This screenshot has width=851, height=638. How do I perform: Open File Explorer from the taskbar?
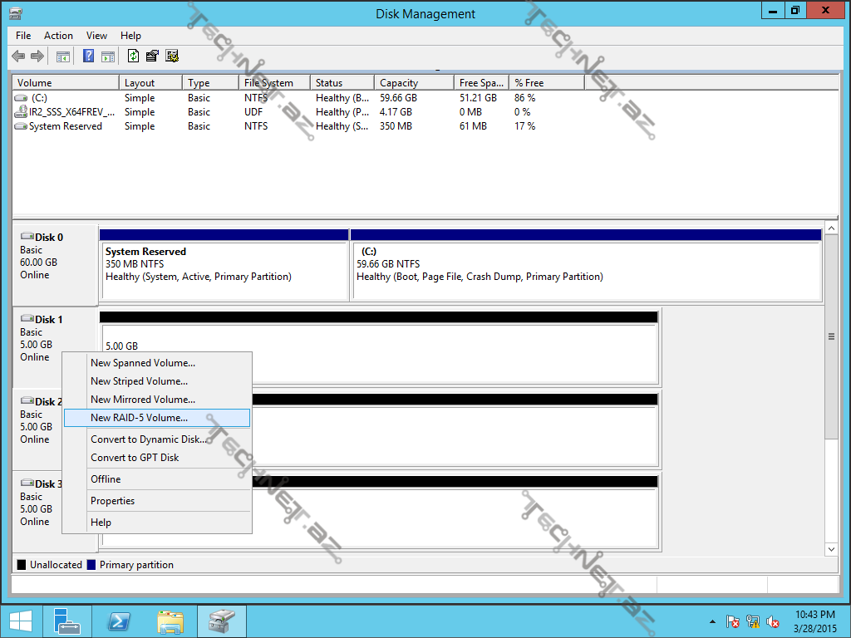click(x=170, y=621)
